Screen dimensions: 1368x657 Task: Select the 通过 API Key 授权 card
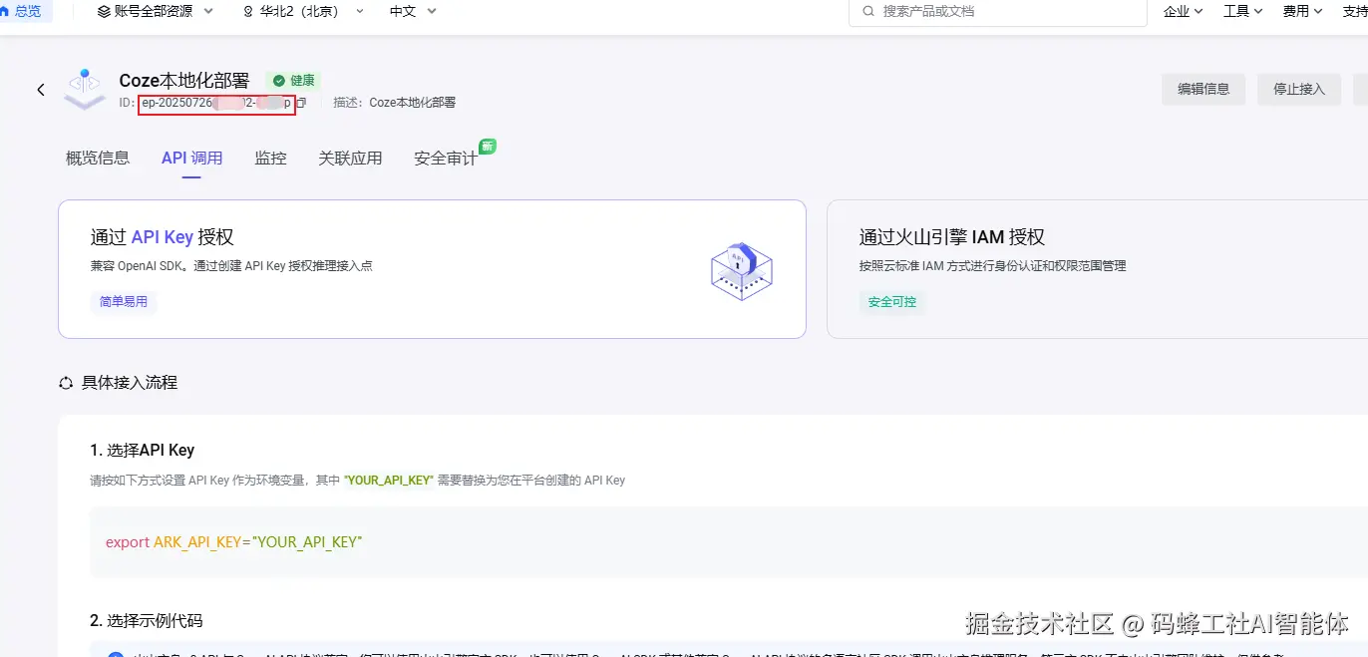432,269
